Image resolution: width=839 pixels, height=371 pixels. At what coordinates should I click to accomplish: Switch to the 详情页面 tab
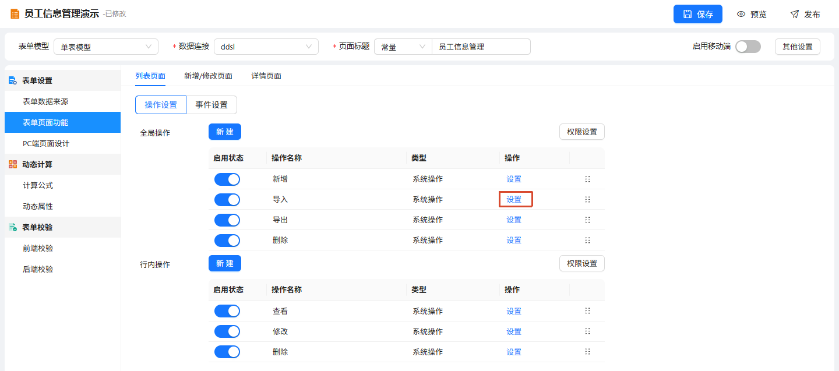pyautogui.click(x=267, y=76)
